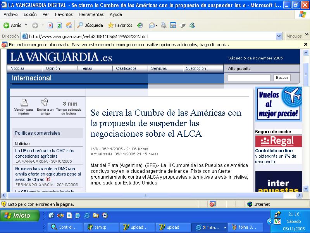Go to the browser Home page icon
The width and height of the screenshot is (310, 233).
pos(69,25)
